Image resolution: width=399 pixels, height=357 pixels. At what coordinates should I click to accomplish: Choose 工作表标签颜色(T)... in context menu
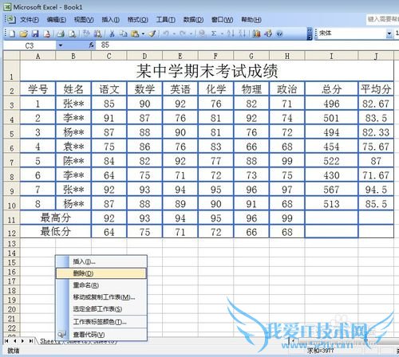click(101, 322)
